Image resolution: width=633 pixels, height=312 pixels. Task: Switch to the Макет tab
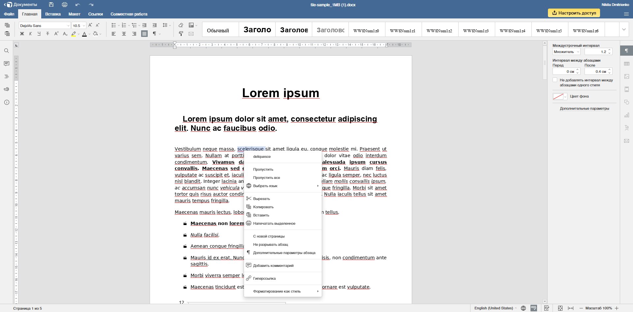click(75, 14)
